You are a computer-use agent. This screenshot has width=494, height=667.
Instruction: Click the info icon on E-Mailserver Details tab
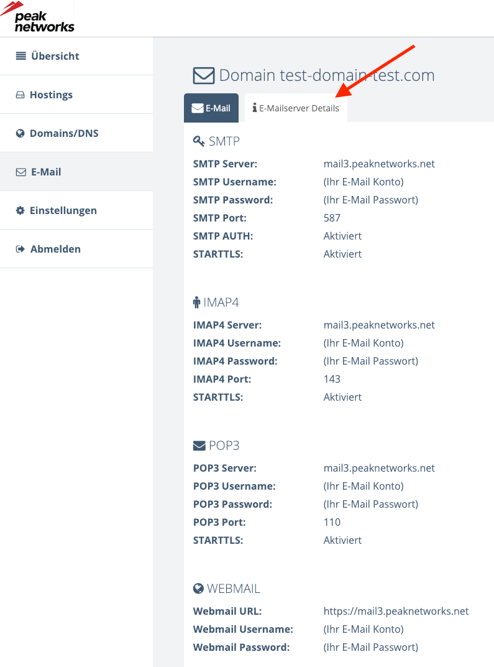[x=254, y=107]
